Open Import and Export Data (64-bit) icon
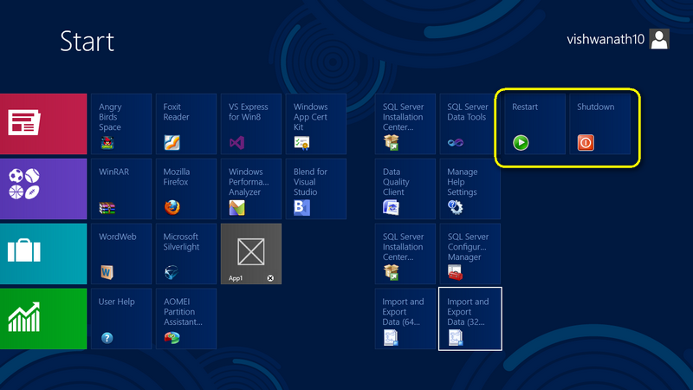Viewport: 693px width, 390px height. tap(392, 338)
